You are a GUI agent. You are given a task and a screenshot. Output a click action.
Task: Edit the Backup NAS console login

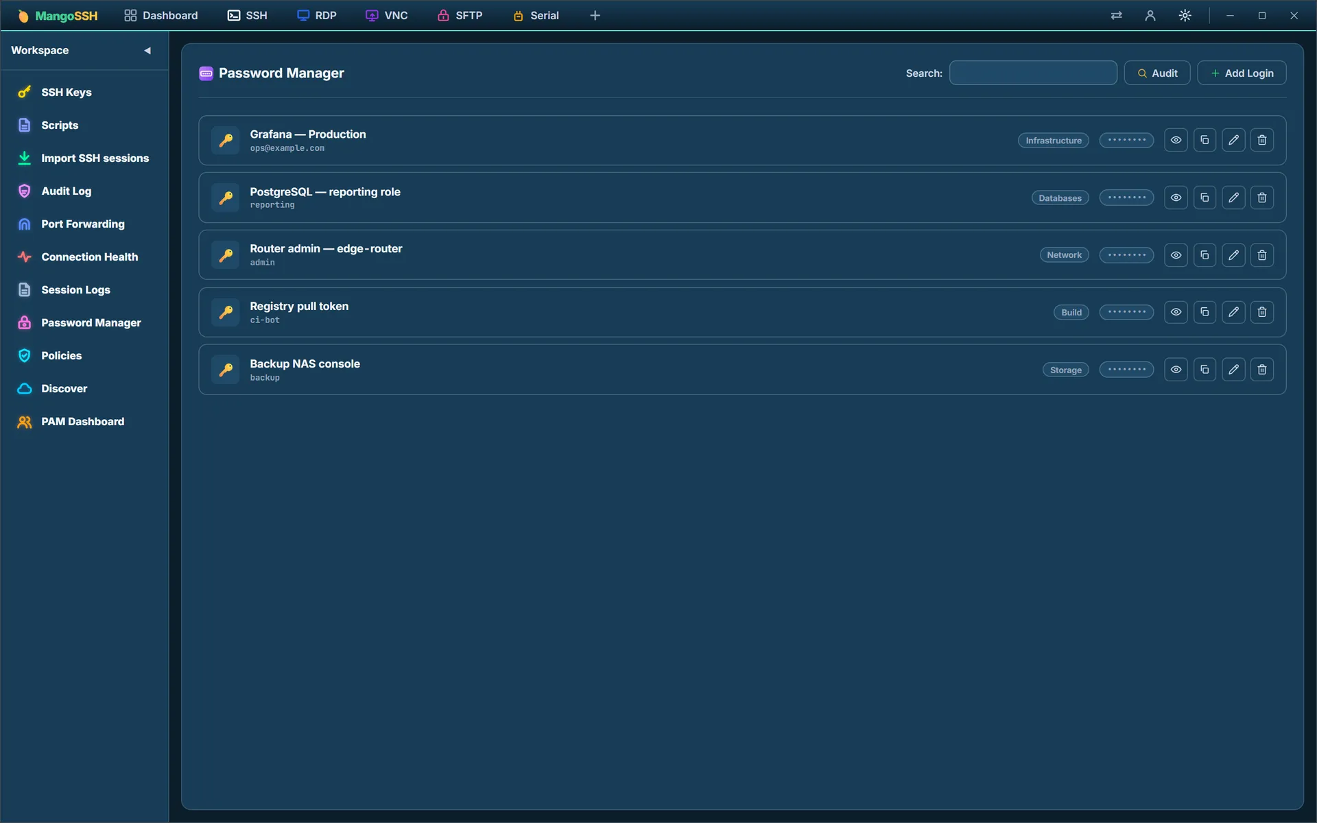point(1233,370)
